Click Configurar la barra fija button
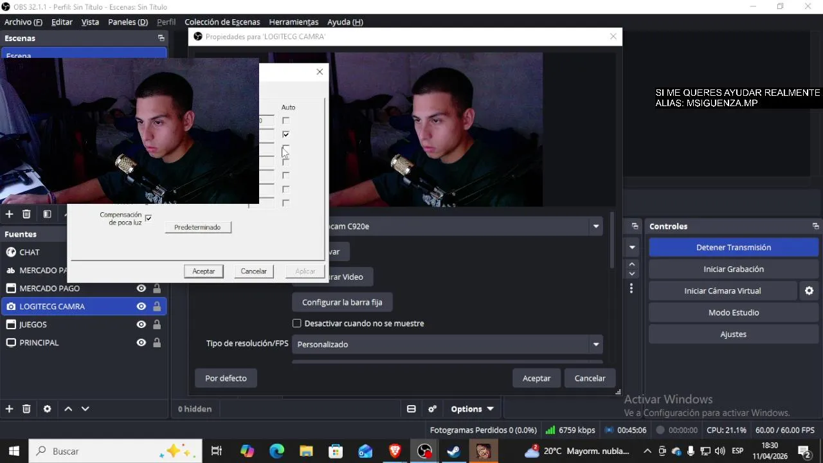The width and height of the screenshot is (823, 463). [x=342, y=302]
